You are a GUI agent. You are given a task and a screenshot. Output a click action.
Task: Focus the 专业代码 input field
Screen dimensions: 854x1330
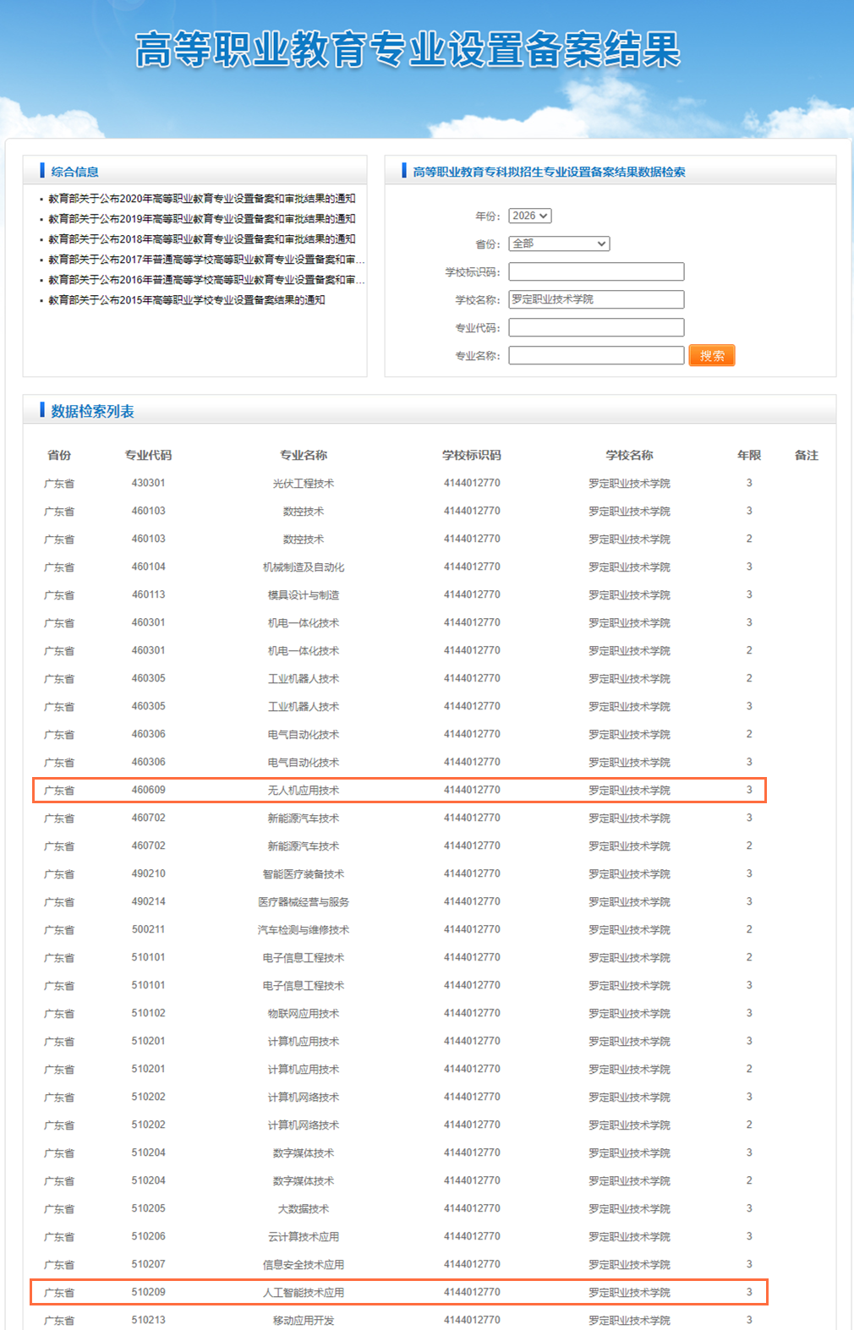coord(596,327)
